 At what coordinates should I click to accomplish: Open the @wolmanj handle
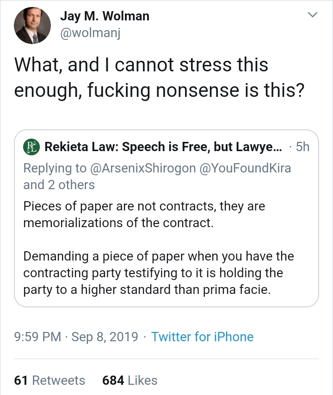point(90,33)
